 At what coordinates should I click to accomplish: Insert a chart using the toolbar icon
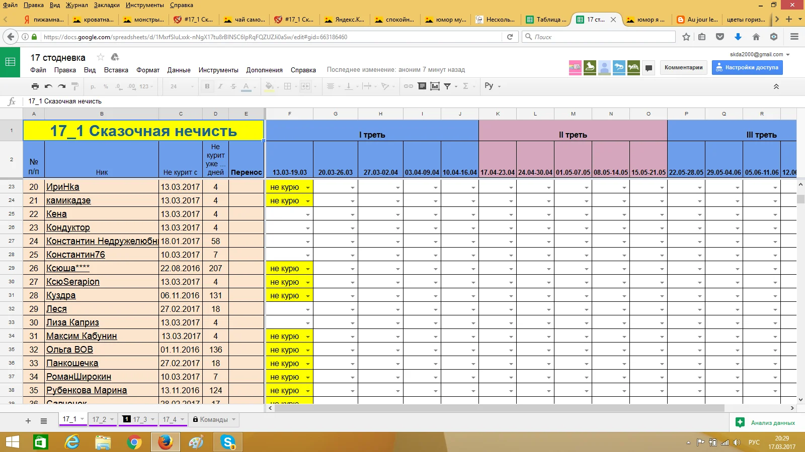tap(435, 86)
